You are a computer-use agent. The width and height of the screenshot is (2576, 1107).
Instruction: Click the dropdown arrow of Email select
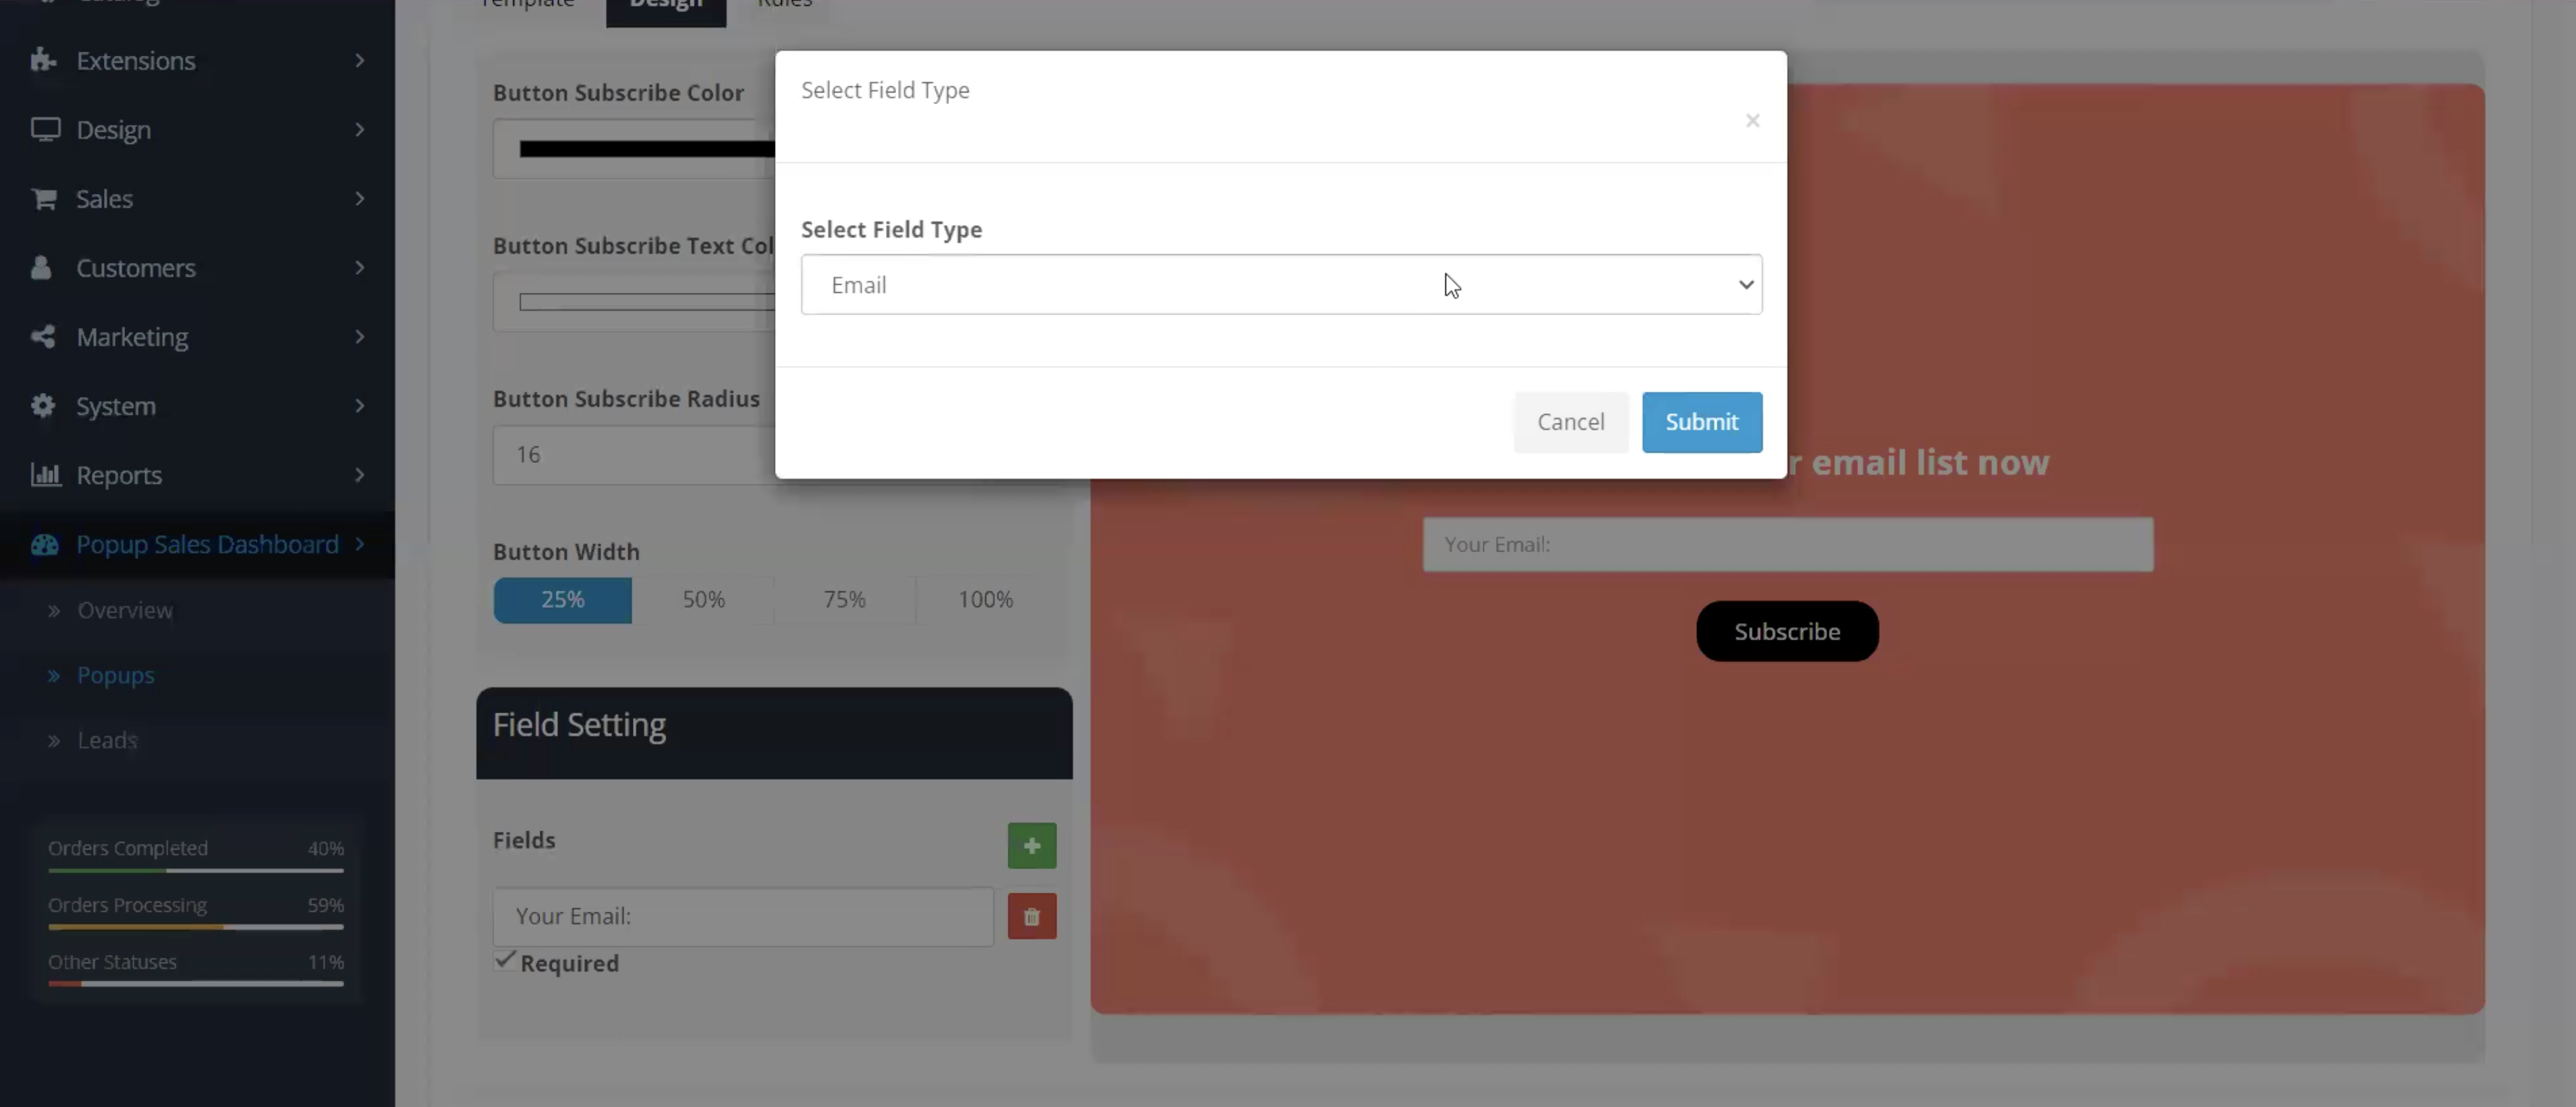point(1745,284)
